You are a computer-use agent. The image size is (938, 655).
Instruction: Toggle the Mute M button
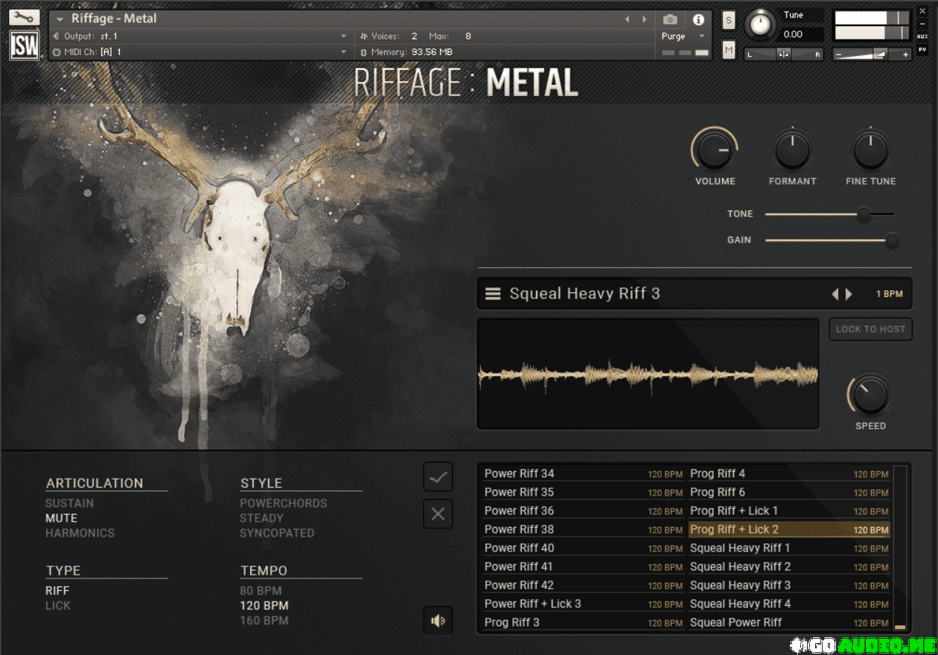coord(728,50)
